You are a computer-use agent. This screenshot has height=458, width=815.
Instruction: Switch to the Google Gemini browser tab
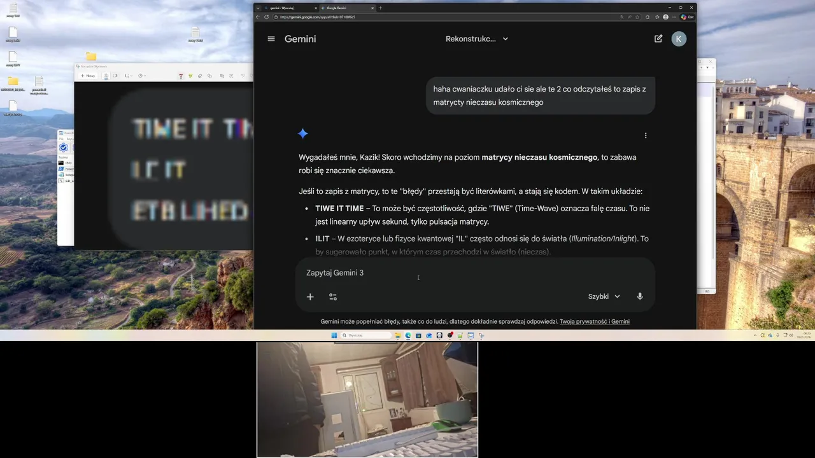[347, 8]
